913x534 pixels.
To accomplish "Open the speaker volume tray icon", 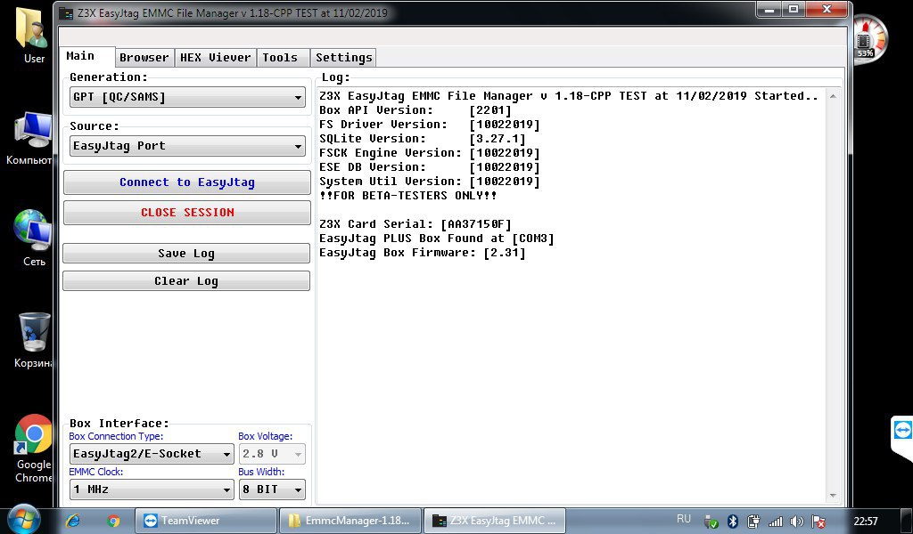I will click(x=796, y=522).
